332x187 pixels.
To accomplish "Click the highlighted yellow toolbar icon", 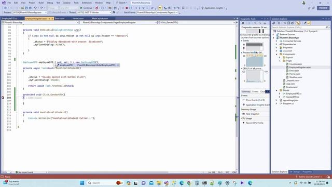I will [160, 8].
